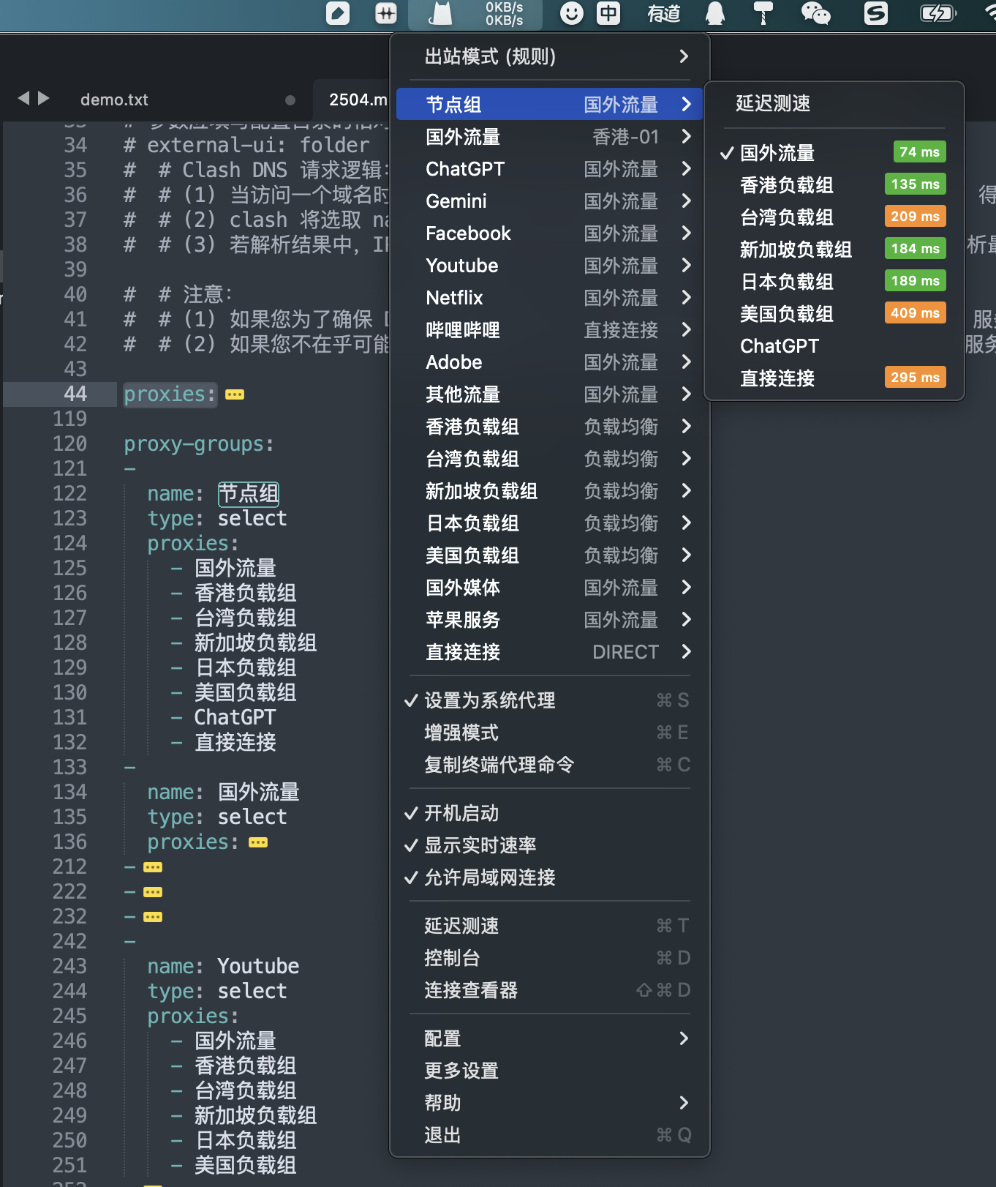Open the 国外媒体 proxy group menu
996x1187 pixels.
pos(550,588)
